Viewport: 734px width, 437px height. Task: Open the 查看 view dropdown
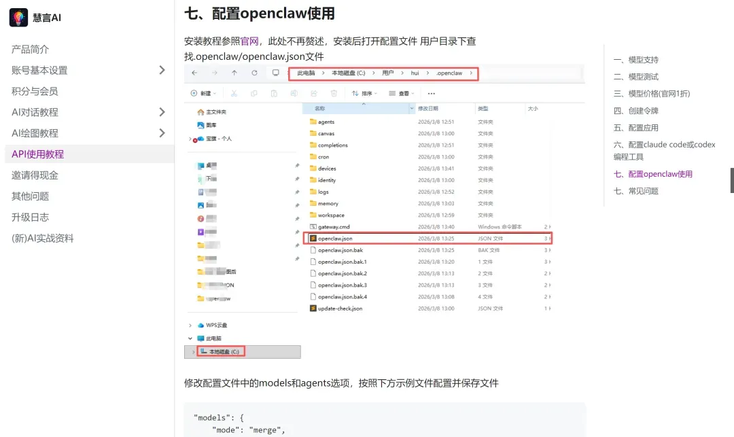point(402,94)
